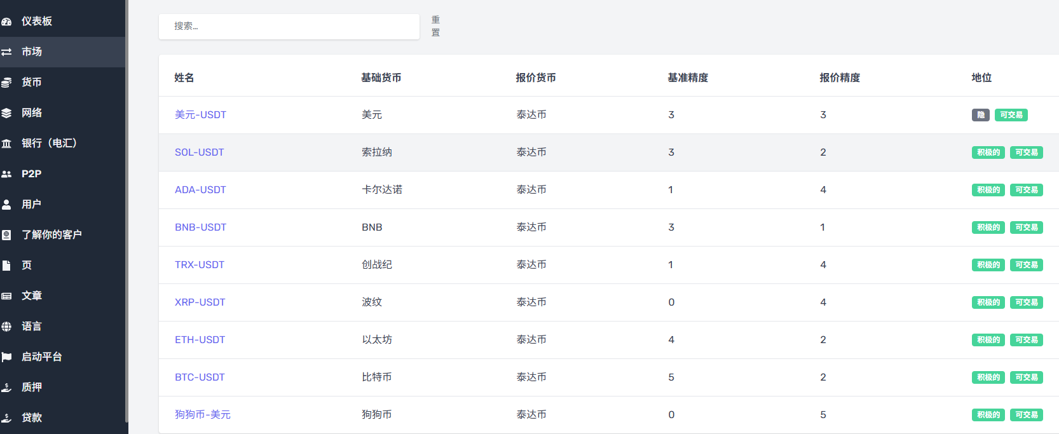1059x434 pixels.
Task: Open the 用户 menu item
Action: tap(62, 205)
